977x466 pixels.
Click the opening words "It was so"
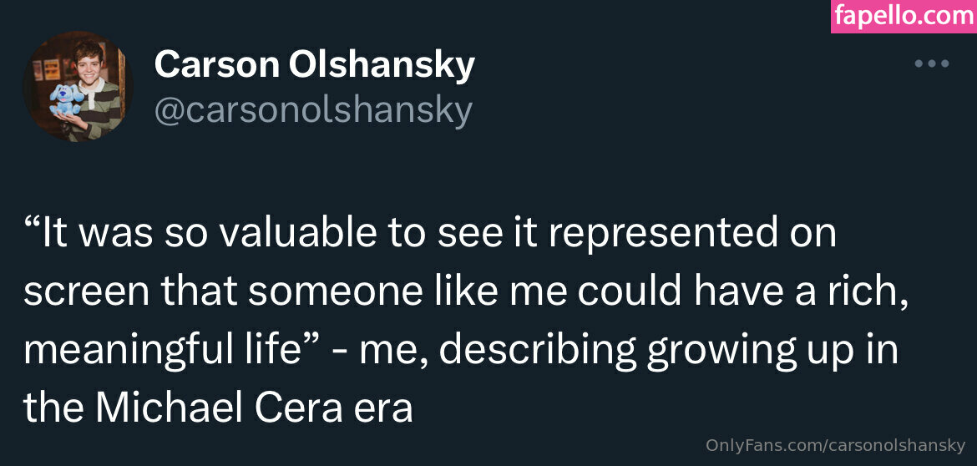(x=116, y=234)
